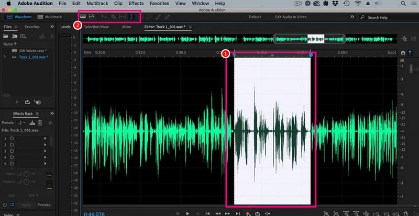Switch to Multitrack editor view
This screenshot has height=216, width=419.
click(50, 17)
